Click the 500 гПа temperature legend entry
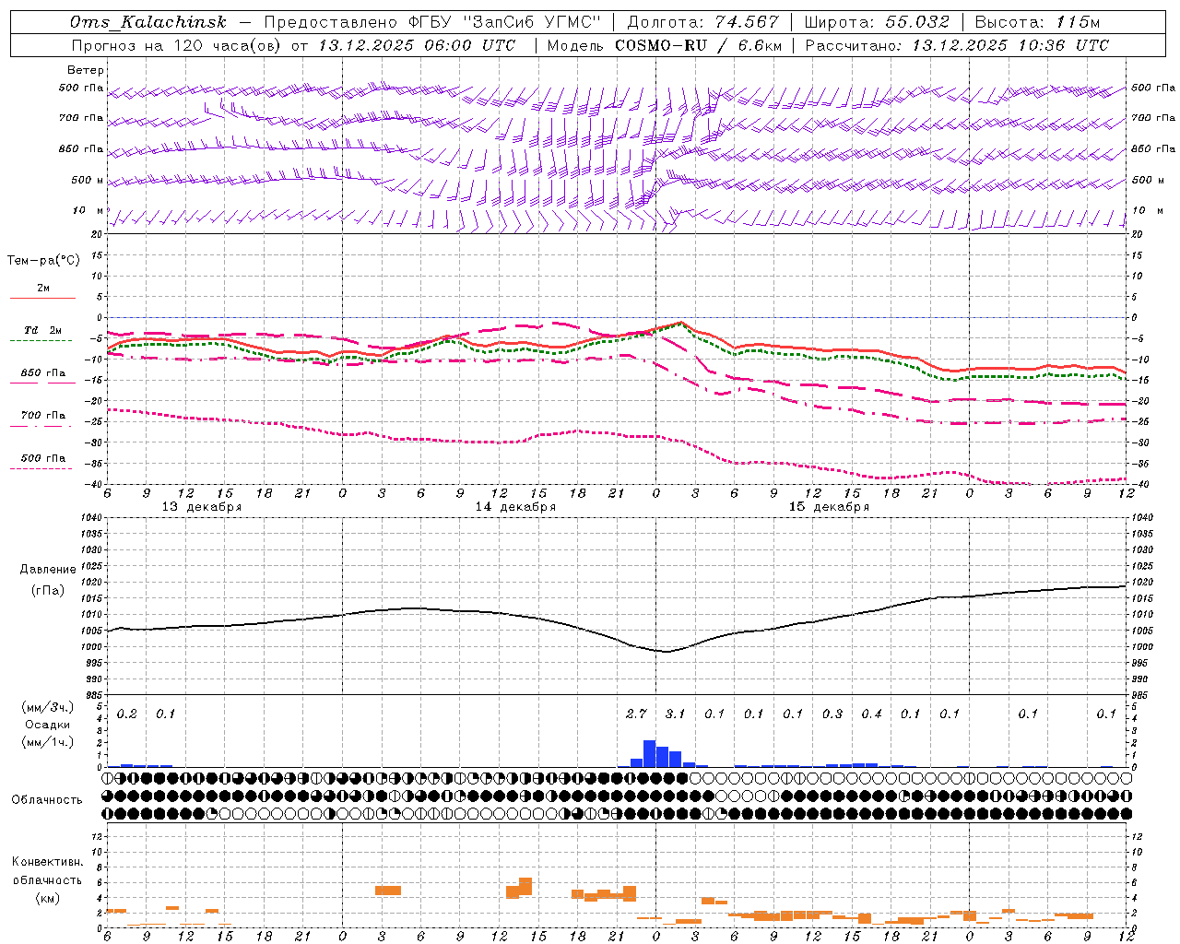 tap(43, 458)
